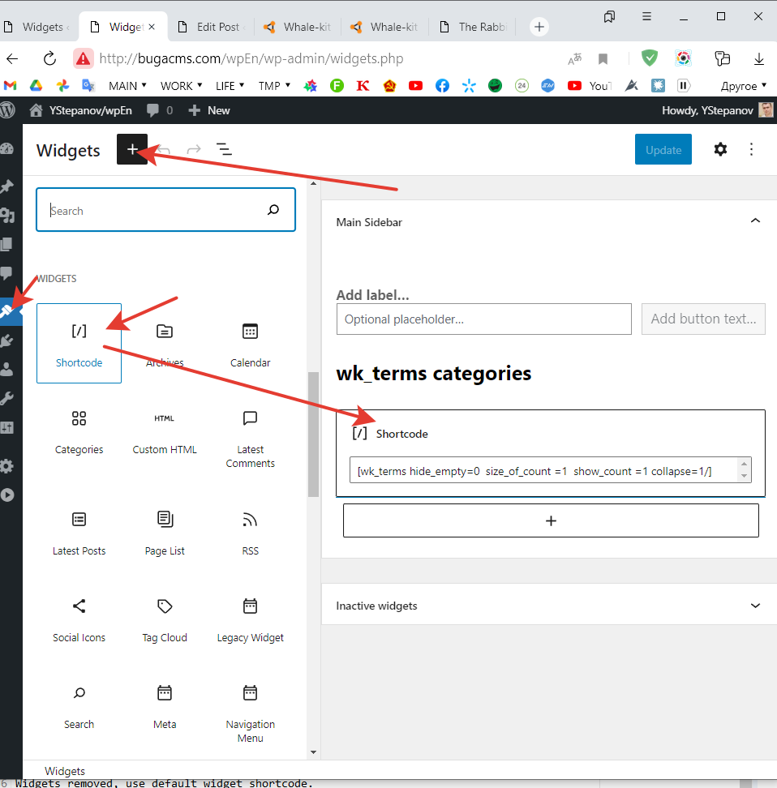Click the search magnifier in block search

[273, 209]
